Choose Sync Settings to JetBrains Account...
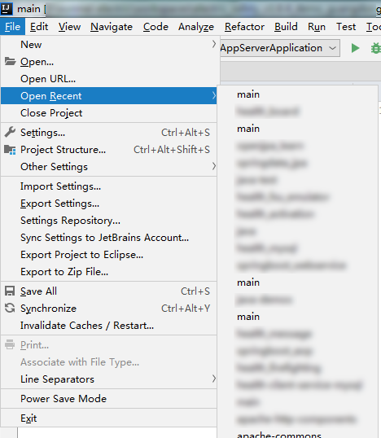This screenshot has height=438, width=381. click(109, 238)
